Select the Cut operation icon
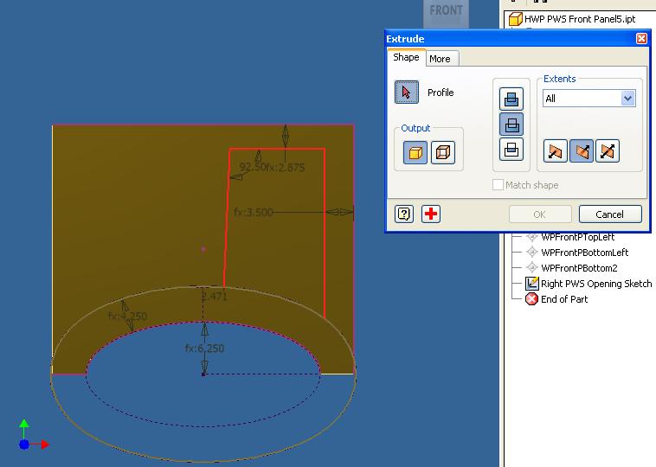This screenshot has height=467, width=656. point(511,125)
